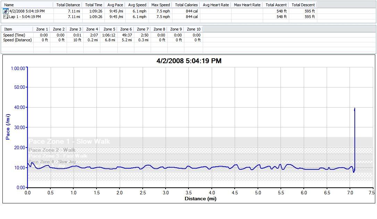Click the lap icon beside Lap 1
377x219 pixels.
click(6, 17)
